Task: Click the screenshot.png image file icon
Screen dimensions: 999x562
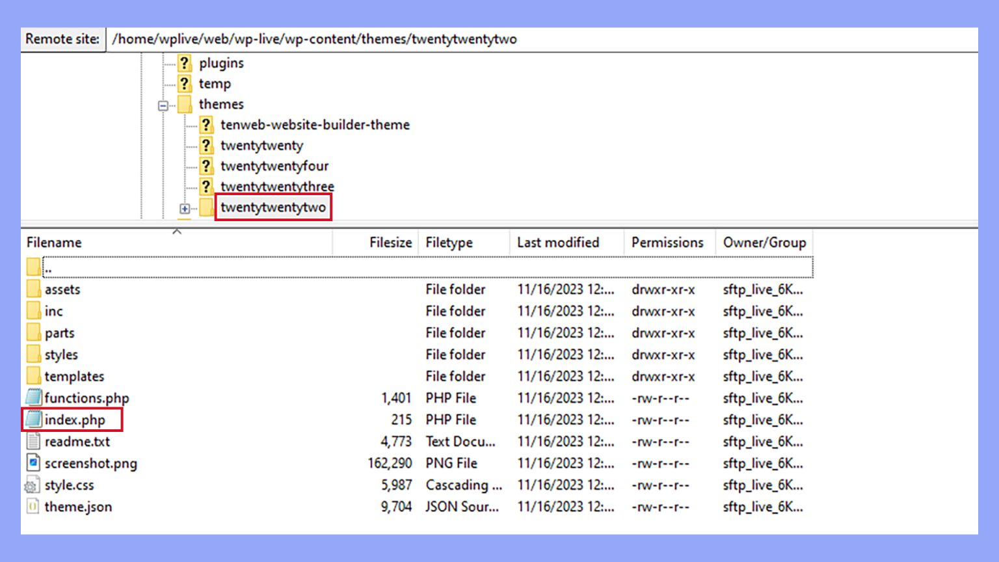Action: click(x=34, y=463)
